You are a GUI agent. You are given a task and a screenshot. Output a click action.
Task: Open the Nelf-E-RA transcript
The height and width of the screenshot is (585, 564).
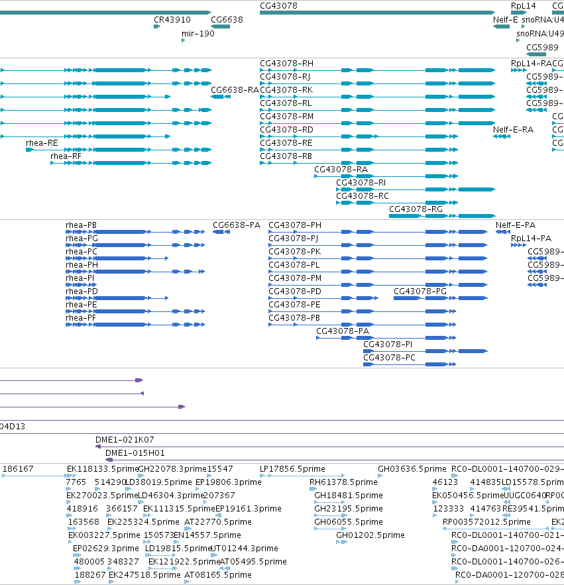point(502,136)
